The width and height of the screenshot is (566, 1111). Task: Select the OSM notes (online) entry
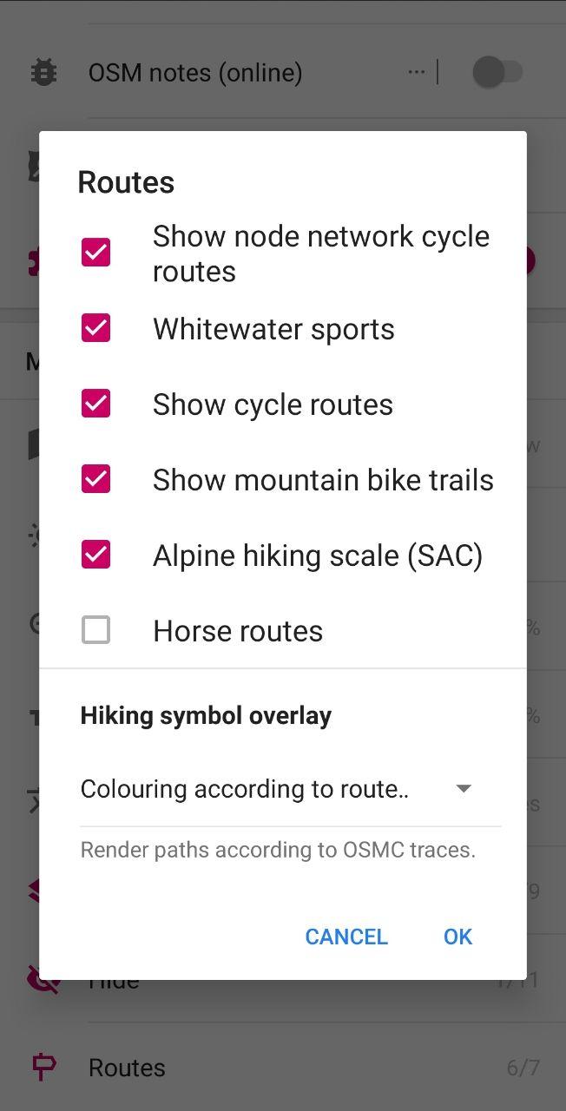click(x=195, y=72)
